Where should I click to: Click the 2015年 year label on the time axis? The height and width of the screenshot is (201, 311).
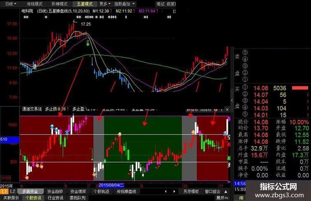(x=6, y=186)
